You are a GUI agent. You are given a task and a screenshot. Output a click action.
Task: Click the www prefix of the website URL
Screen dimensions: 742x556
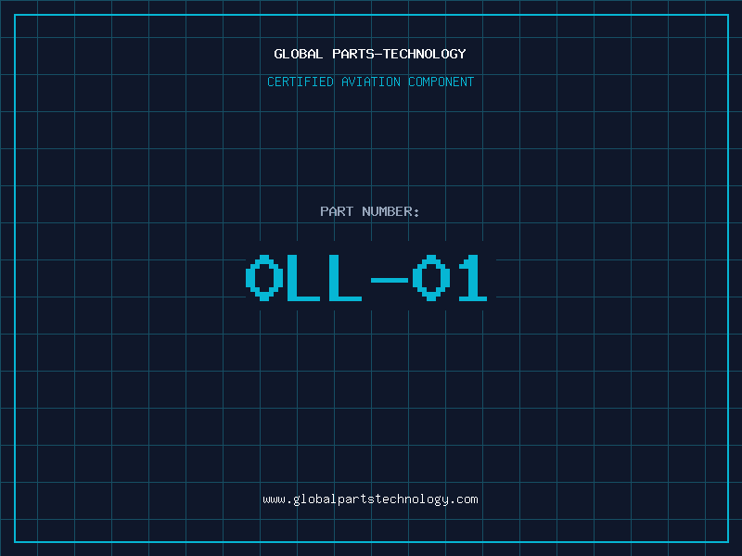pyautogui.click(x=274, y=499)
